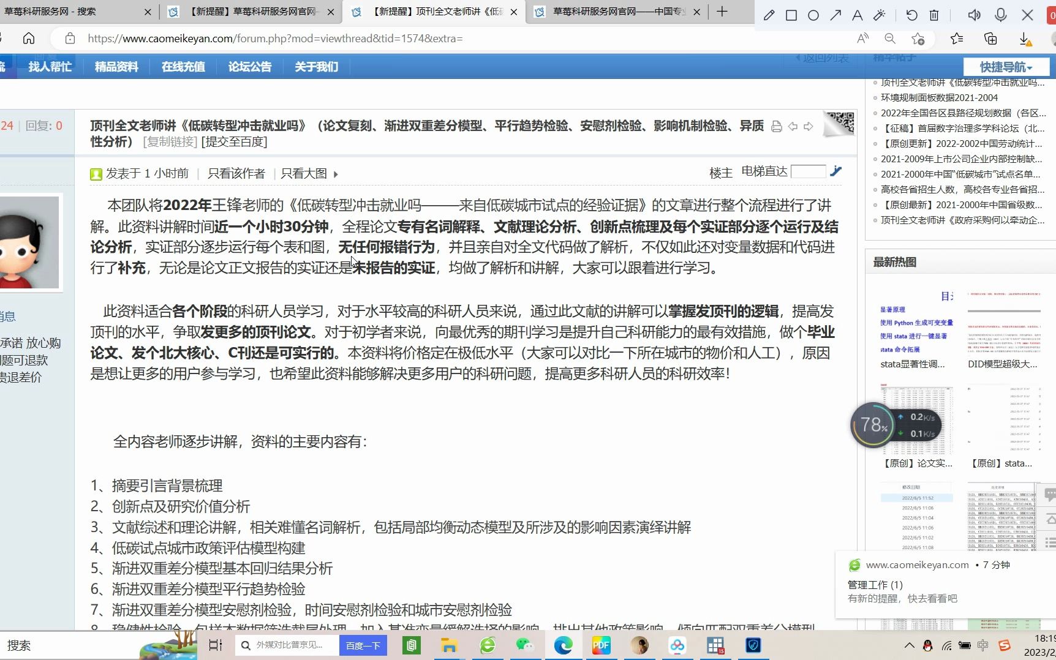
Task: Open the 管理工作 (1) notification
Action: [875, 585]
